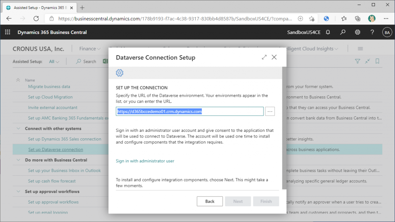The image size is (395, 222).
Task: Open Set up AMC Banking 365 Fundamentals
Action: tap(68, 118)
